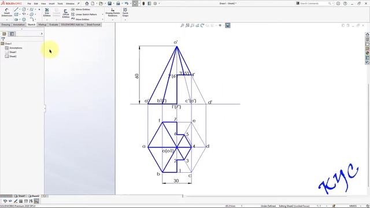Expand the Quick Snaps dropdown arrow

click(125, 20)
